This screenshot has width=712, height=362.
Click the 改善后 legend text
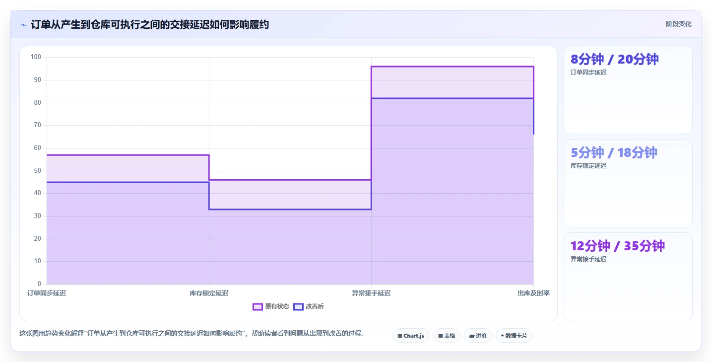tap(315, 307)
